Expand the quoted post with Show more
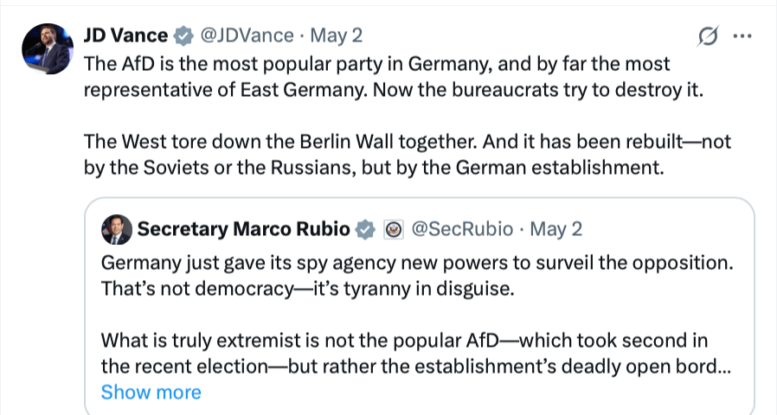Viewport: 777px width, 415px height. coord(151,392)
